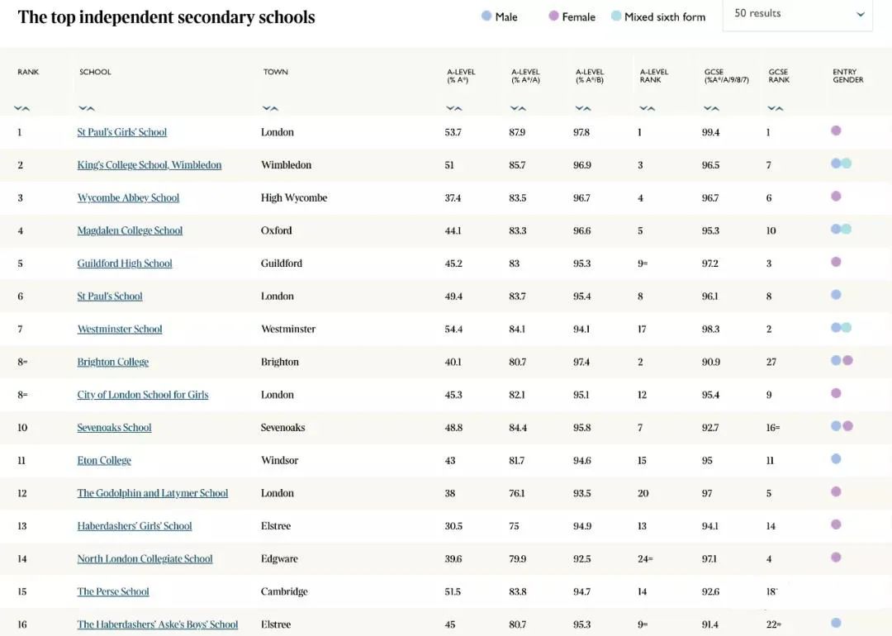The image size is (892, 636).
Task: Click the dropdown chevron beside 50 results
Action: click(x=861, y=14)
